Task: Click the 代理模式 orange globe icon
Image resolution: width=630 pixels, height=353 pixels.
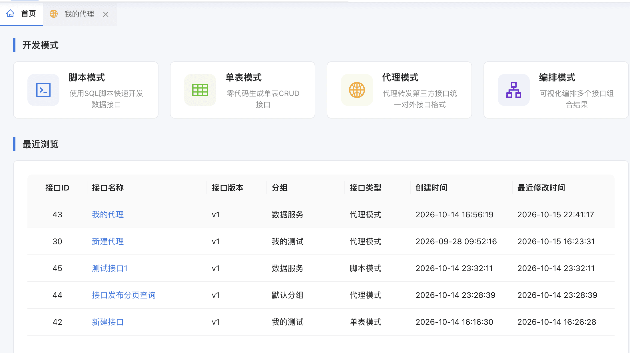Action: tap(357, 90)
